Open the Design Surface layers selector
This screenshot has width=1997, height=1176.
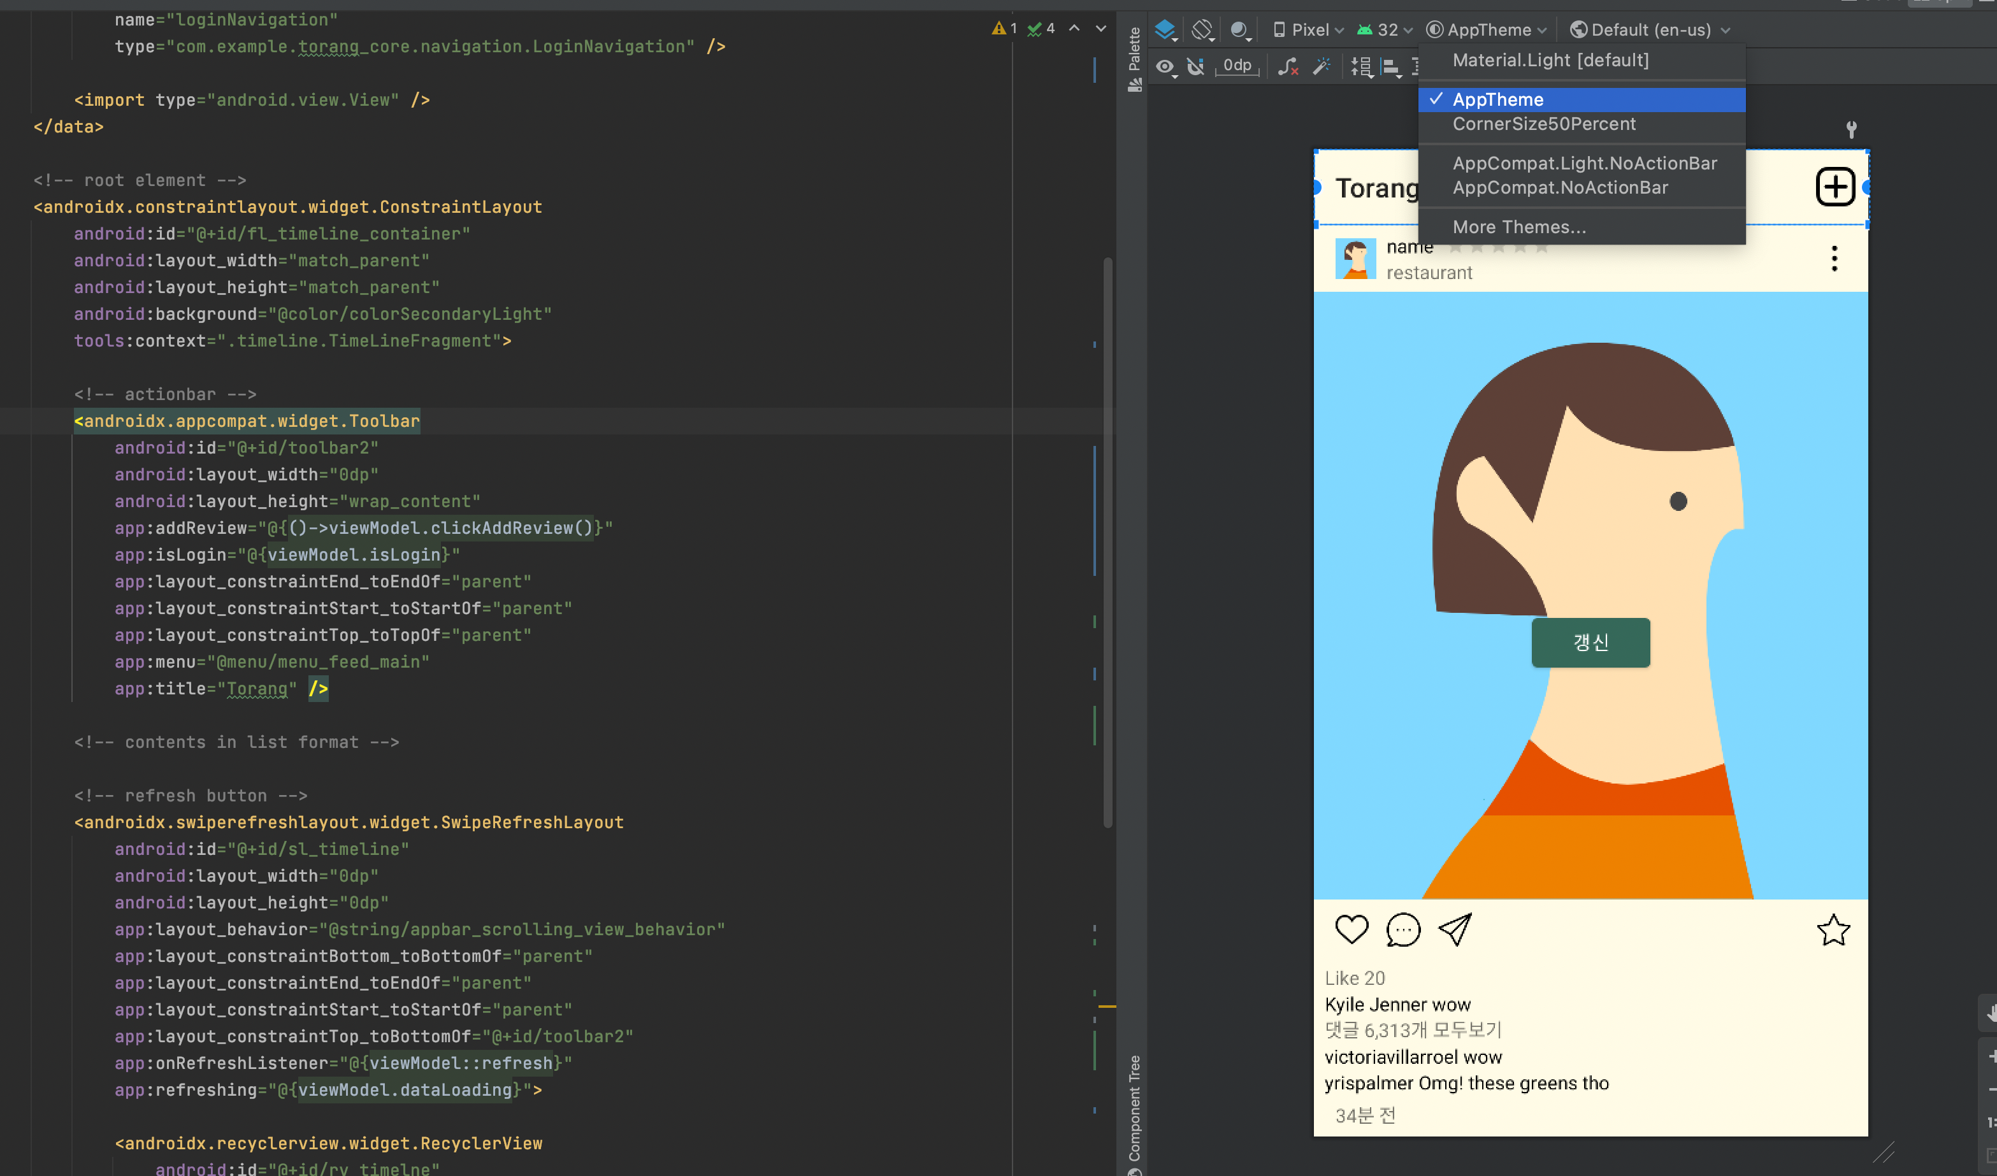click(1165, 30)
